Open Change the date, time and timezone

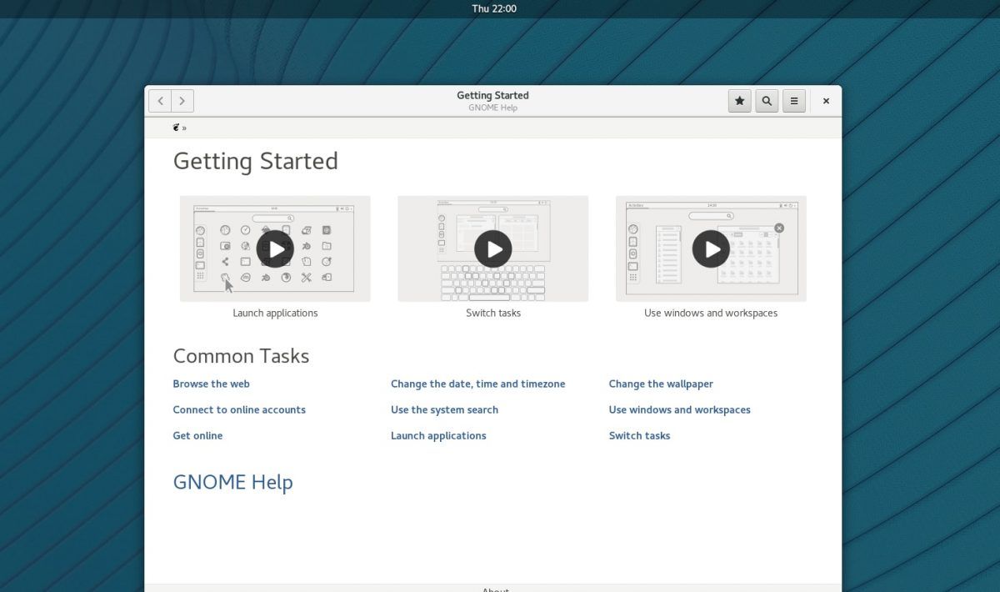[477, 384]
